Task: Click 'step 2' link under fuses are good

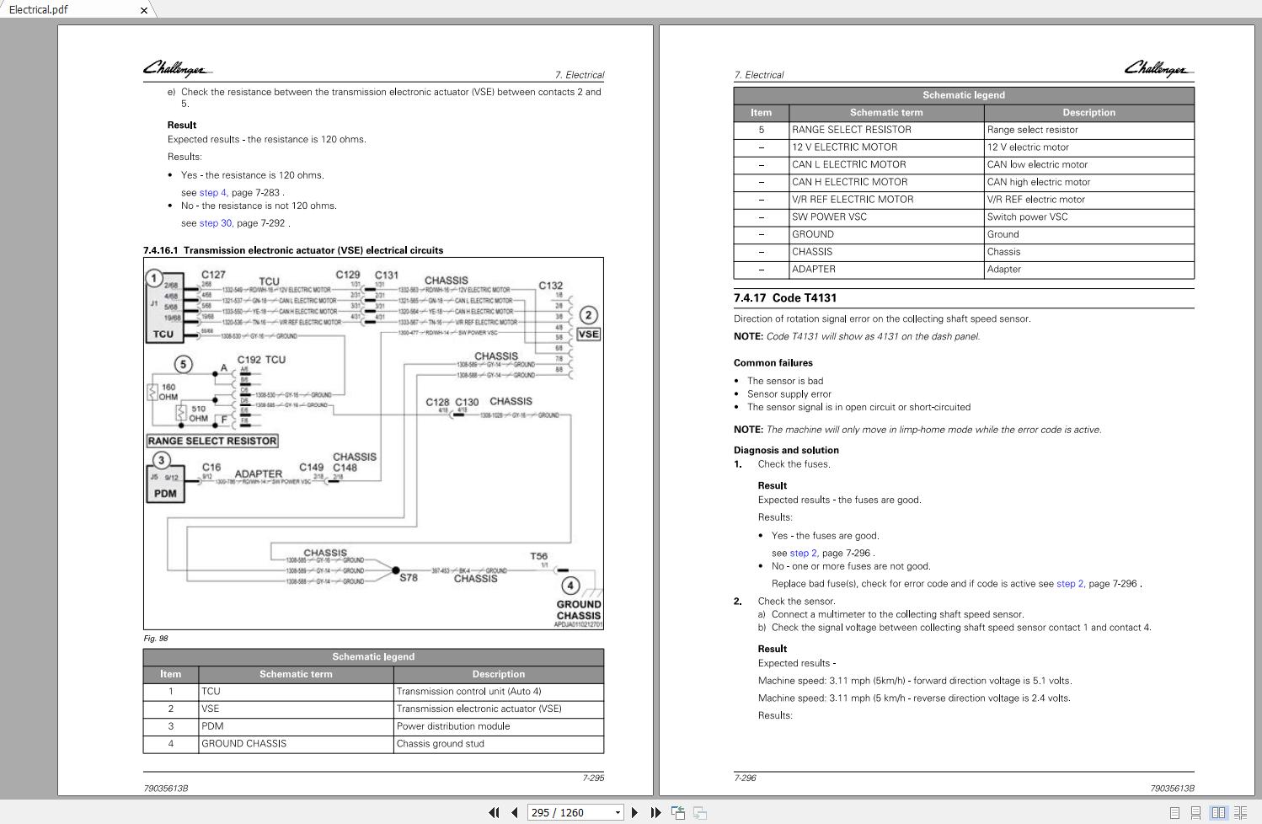Action: pyautogui.click(x=804, y=554)
